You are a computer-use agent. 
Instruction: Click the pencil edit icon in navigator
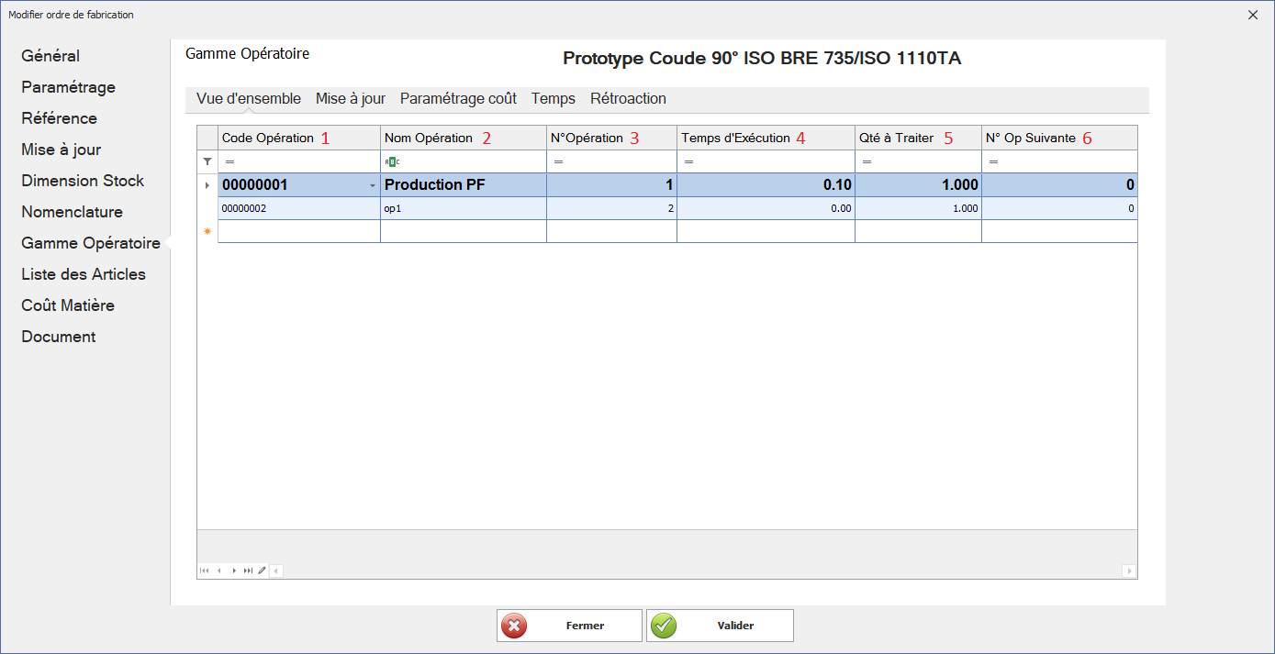[x=262, y=571]
